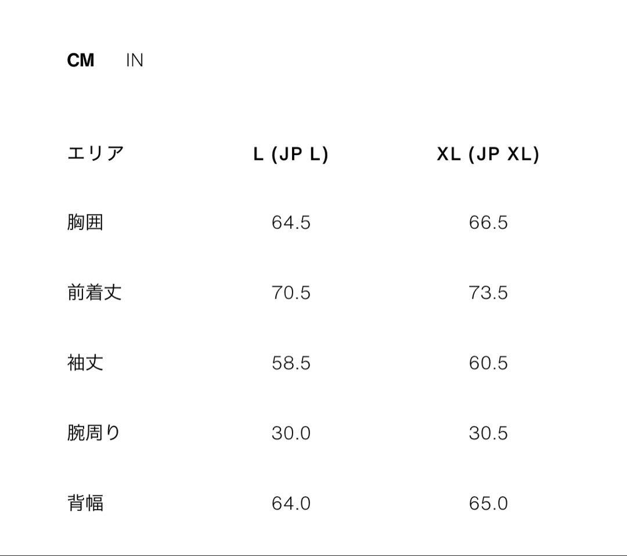Select the 30.0 arm circumference value
Image resolution: width=627 pixels, height=556 pixels.
click(x=291, y=433)
